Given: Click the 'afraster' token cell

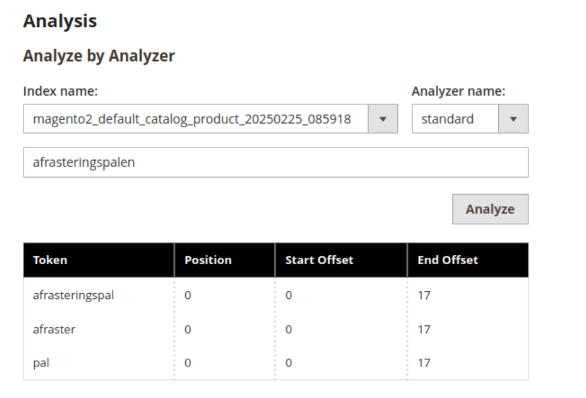Looking at the screenshot, I should coord(54,330).
